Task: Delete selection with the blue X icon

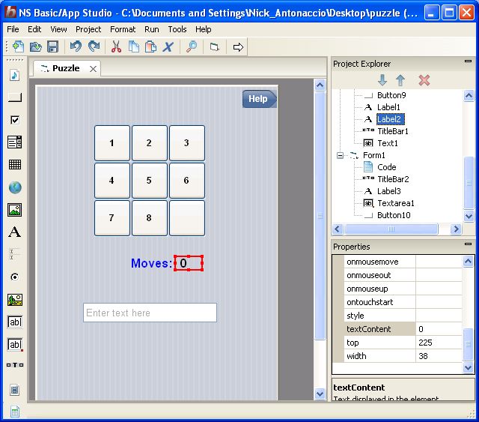Action: [x=168, y=46]
